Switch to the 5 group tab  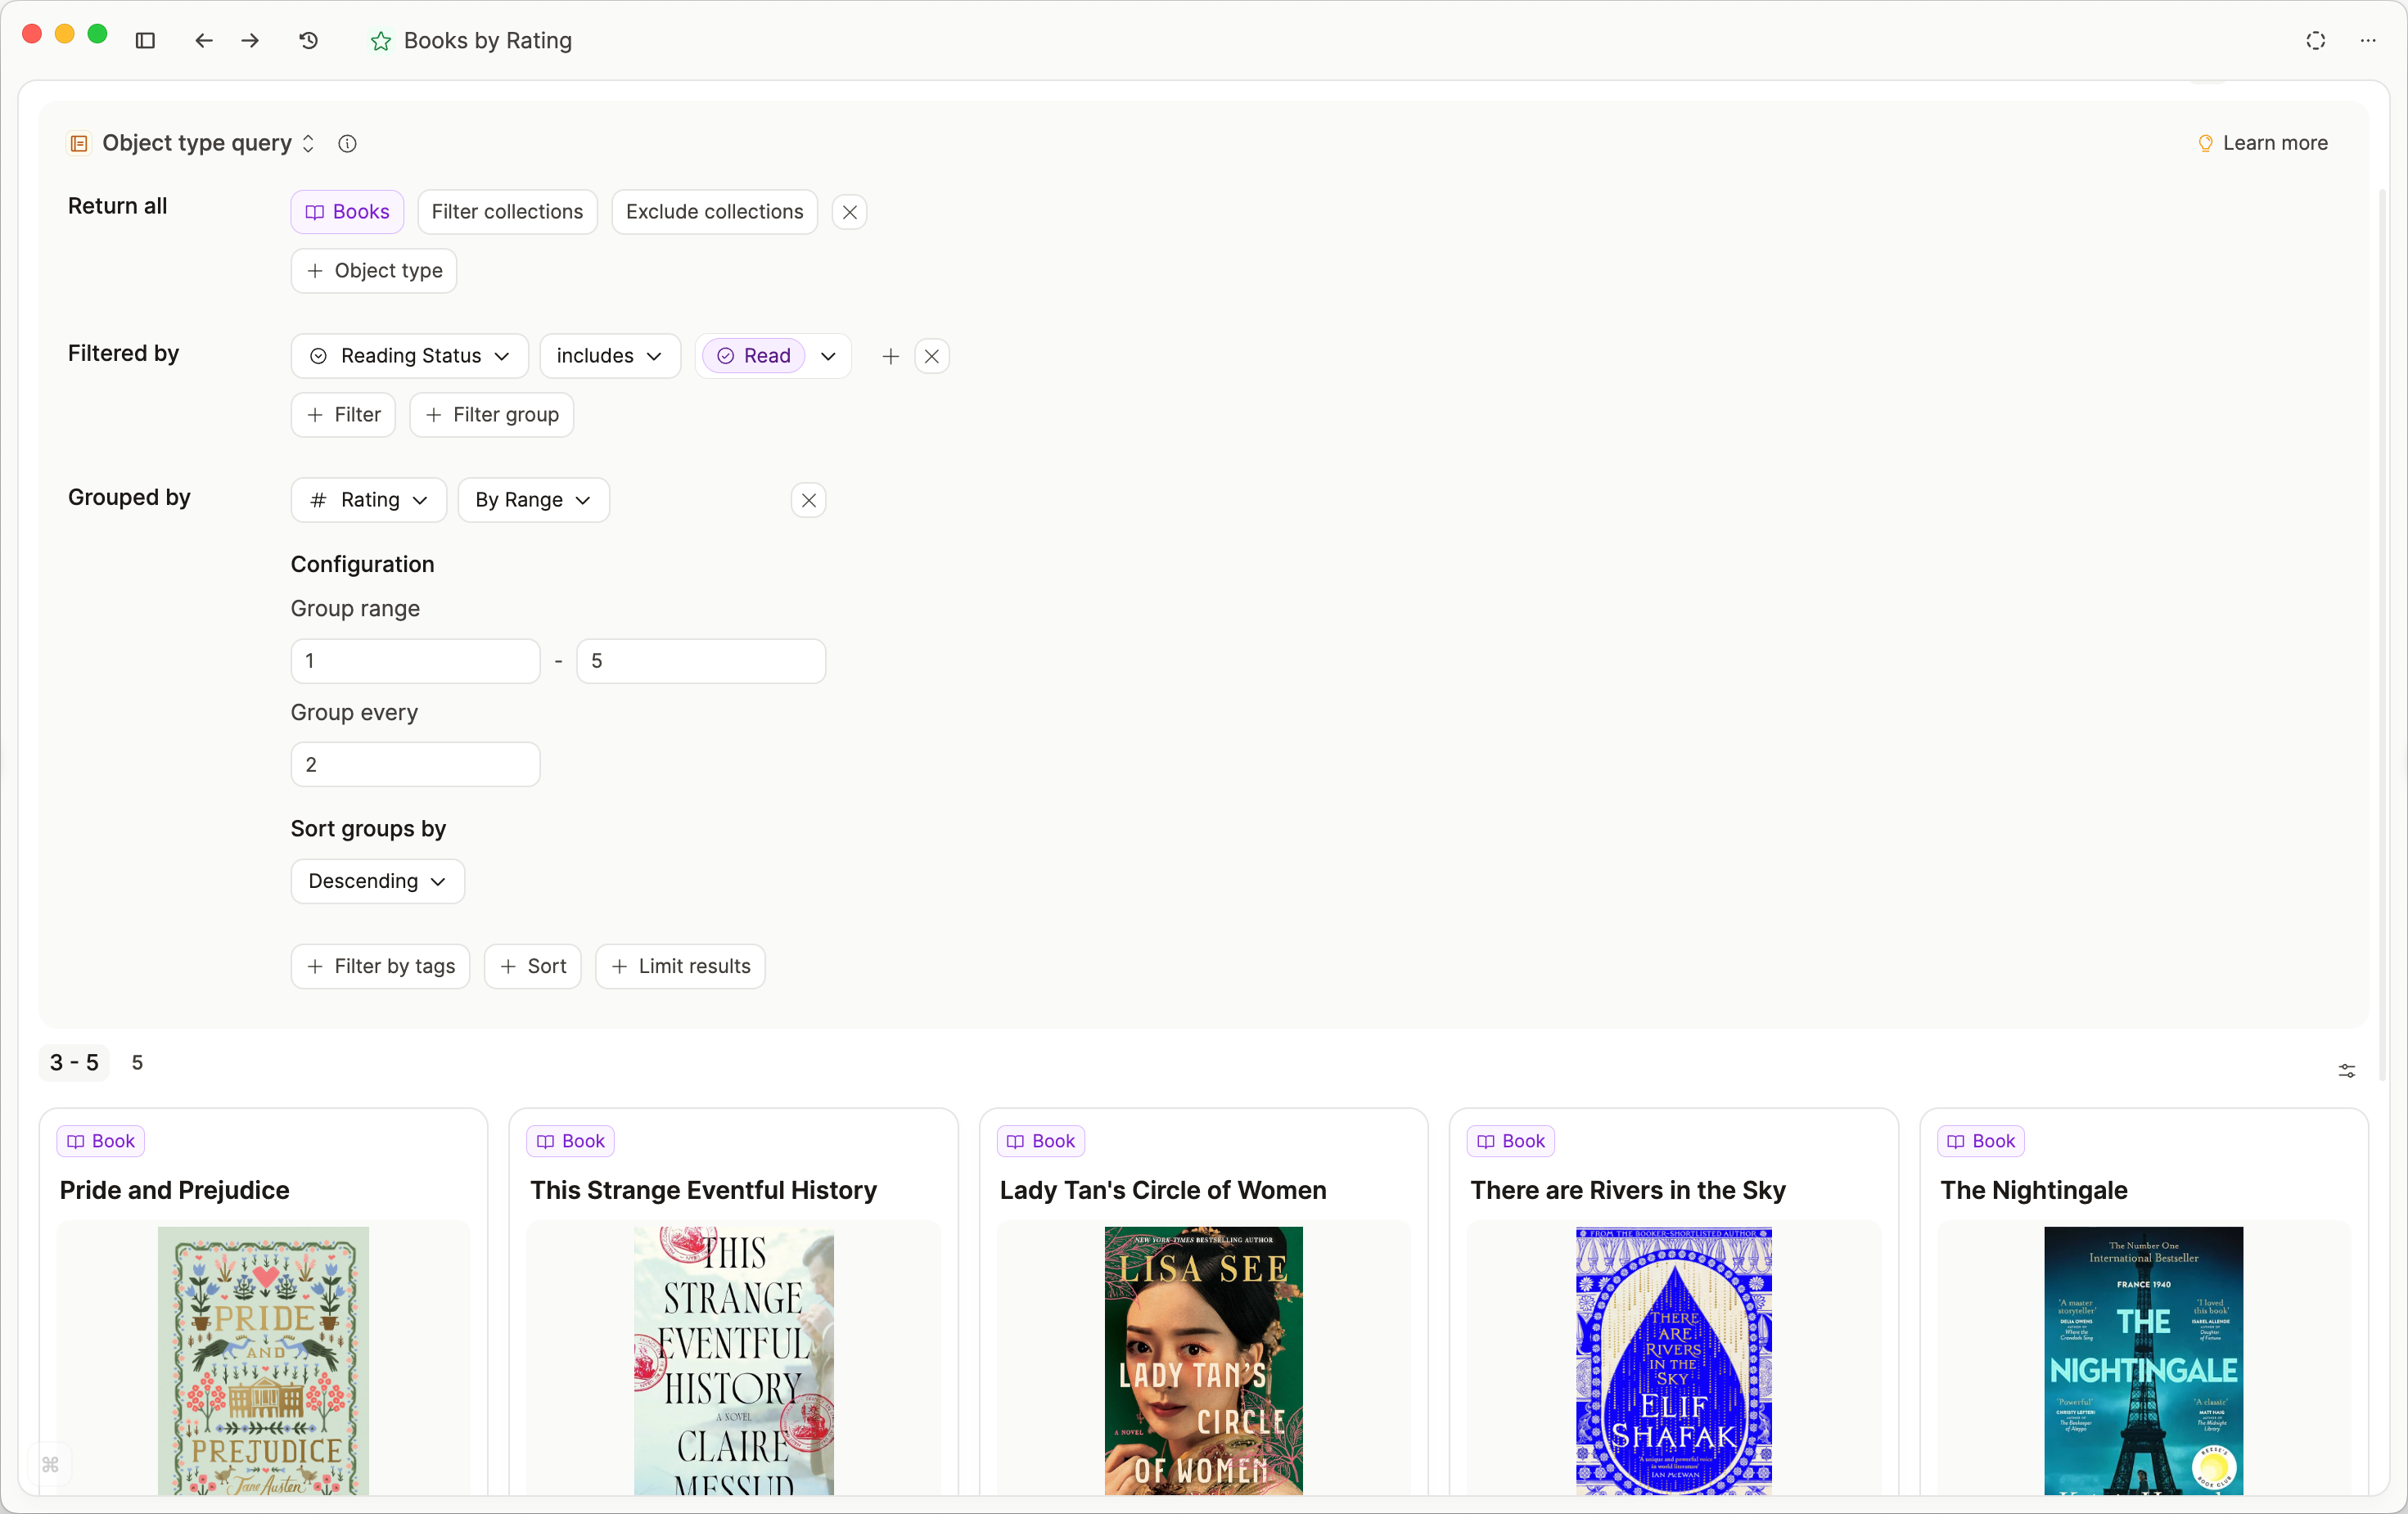coord(137,1062)
